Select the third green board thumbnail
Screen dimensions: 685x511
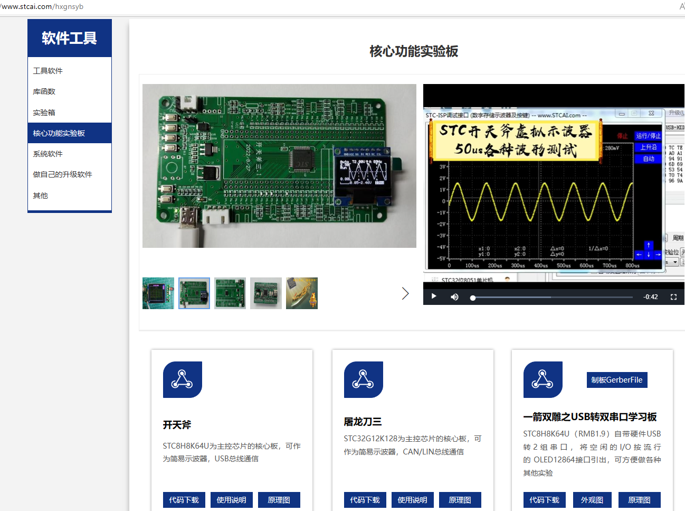[230, 293]
